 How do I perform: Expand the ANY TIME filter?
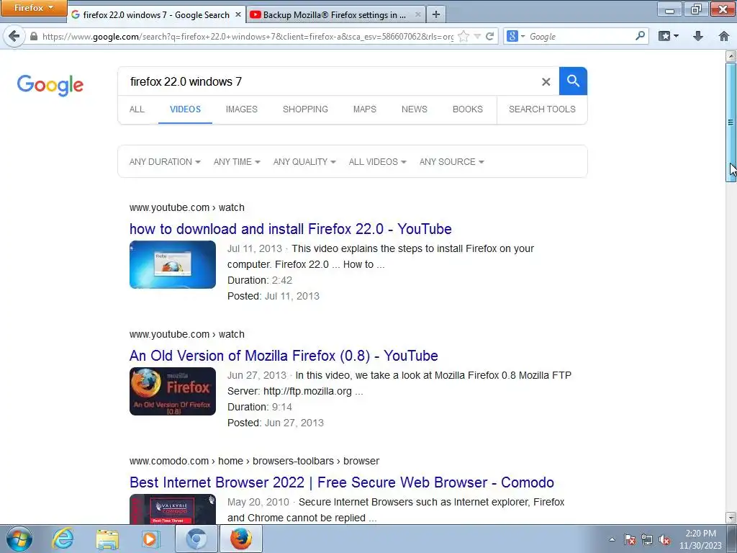237,162
